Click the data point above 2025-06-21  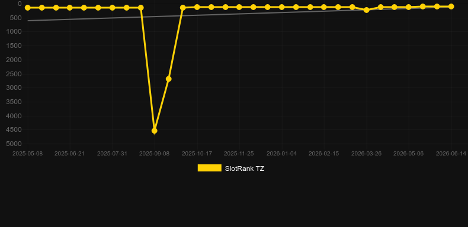pos(70,8)
